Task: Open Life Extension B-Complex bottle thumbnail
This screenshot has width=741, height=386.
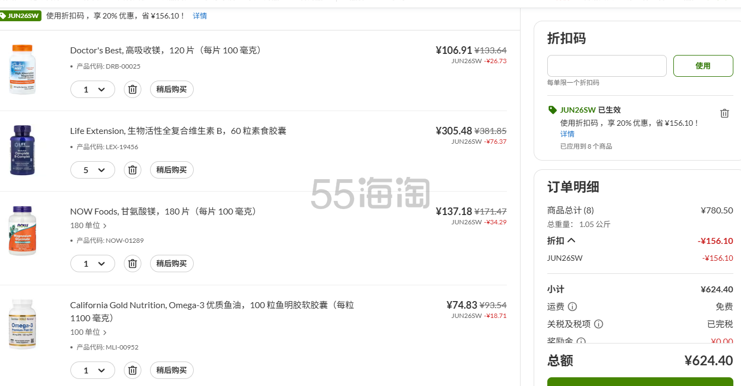Action: click(x=22, y=150)
